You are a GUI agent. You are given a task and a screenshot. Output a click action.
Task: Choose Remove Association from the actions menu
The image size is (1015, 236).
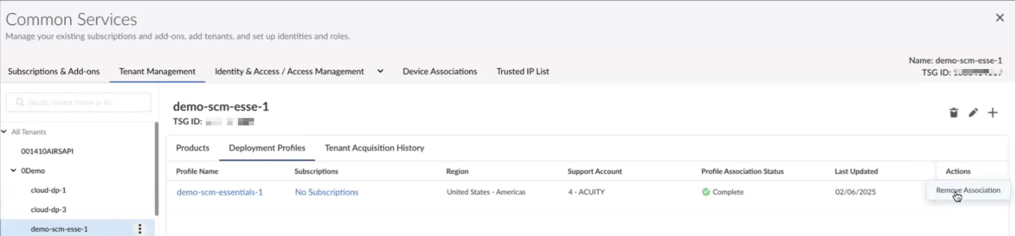tap(968, 190)
